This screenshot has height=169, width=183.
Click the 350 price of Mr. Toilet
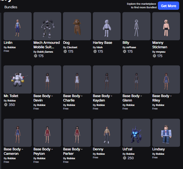12,105
